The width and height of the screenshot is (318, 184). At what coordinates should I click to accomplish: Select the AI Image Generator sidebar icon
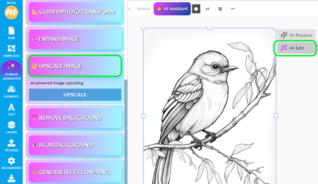pyautogui.click(x=11, y=71)
